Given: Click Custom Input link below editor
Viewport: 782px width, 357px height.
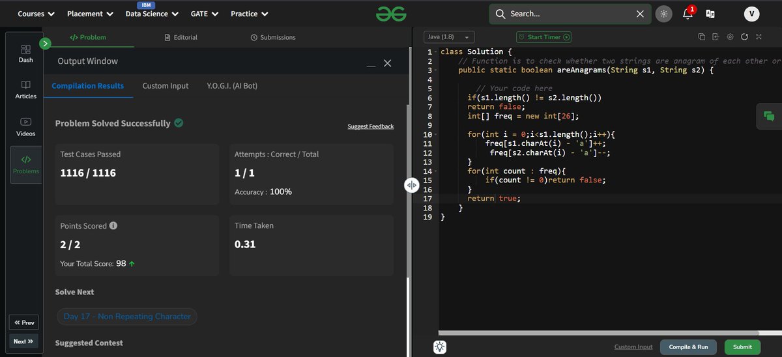Looking at the screenshot, I should [633, 347].
